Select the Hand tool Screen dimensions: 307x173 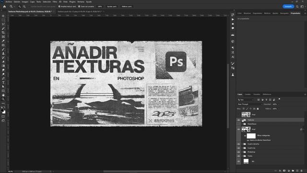tap(3, 95)
